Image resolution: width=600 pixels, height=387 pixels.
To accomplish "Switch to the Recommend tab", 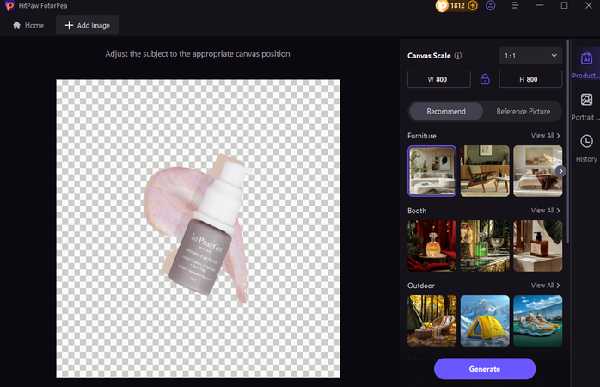I will [x=446, y=112].
